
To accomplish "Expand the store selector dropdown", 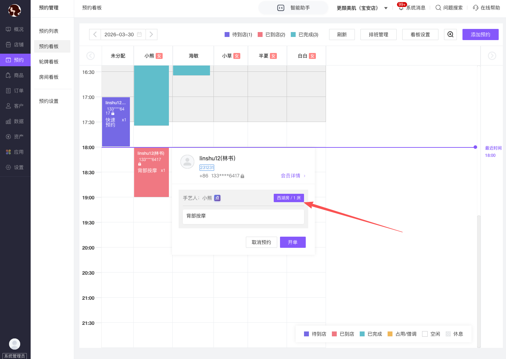I will tap(386, 8).
